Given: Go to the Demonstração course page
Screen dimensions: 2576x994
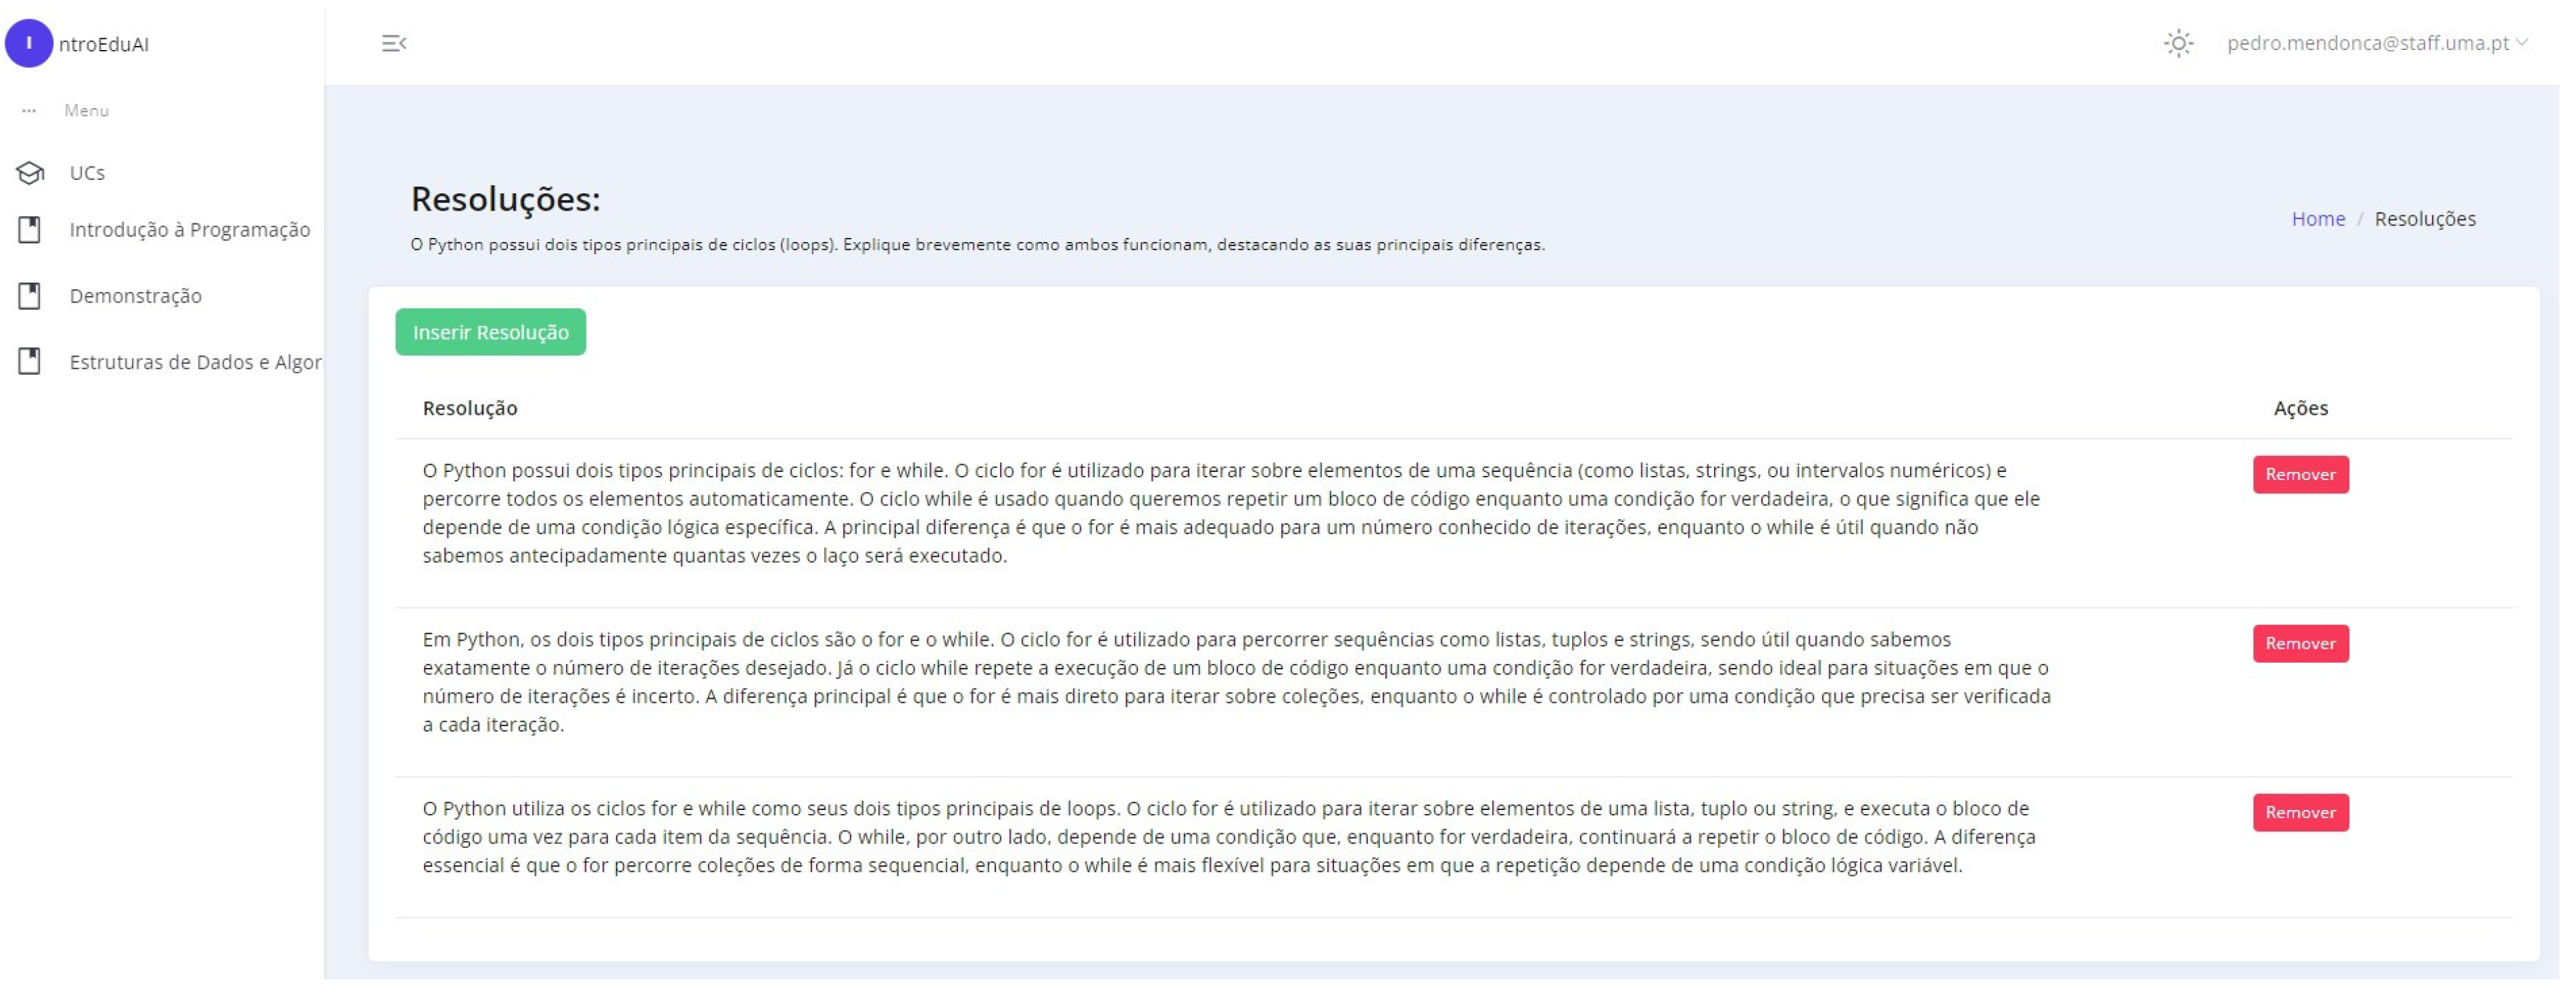Looking at the screenshot, I should 136,296.
